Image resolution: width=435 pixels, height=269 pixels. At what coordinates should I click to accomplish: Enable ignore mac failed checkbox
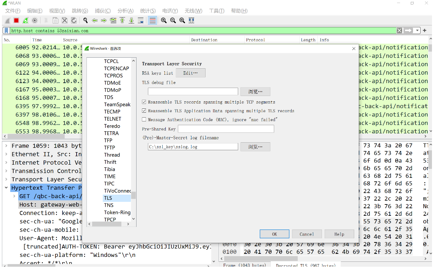(x=144, y=120)
